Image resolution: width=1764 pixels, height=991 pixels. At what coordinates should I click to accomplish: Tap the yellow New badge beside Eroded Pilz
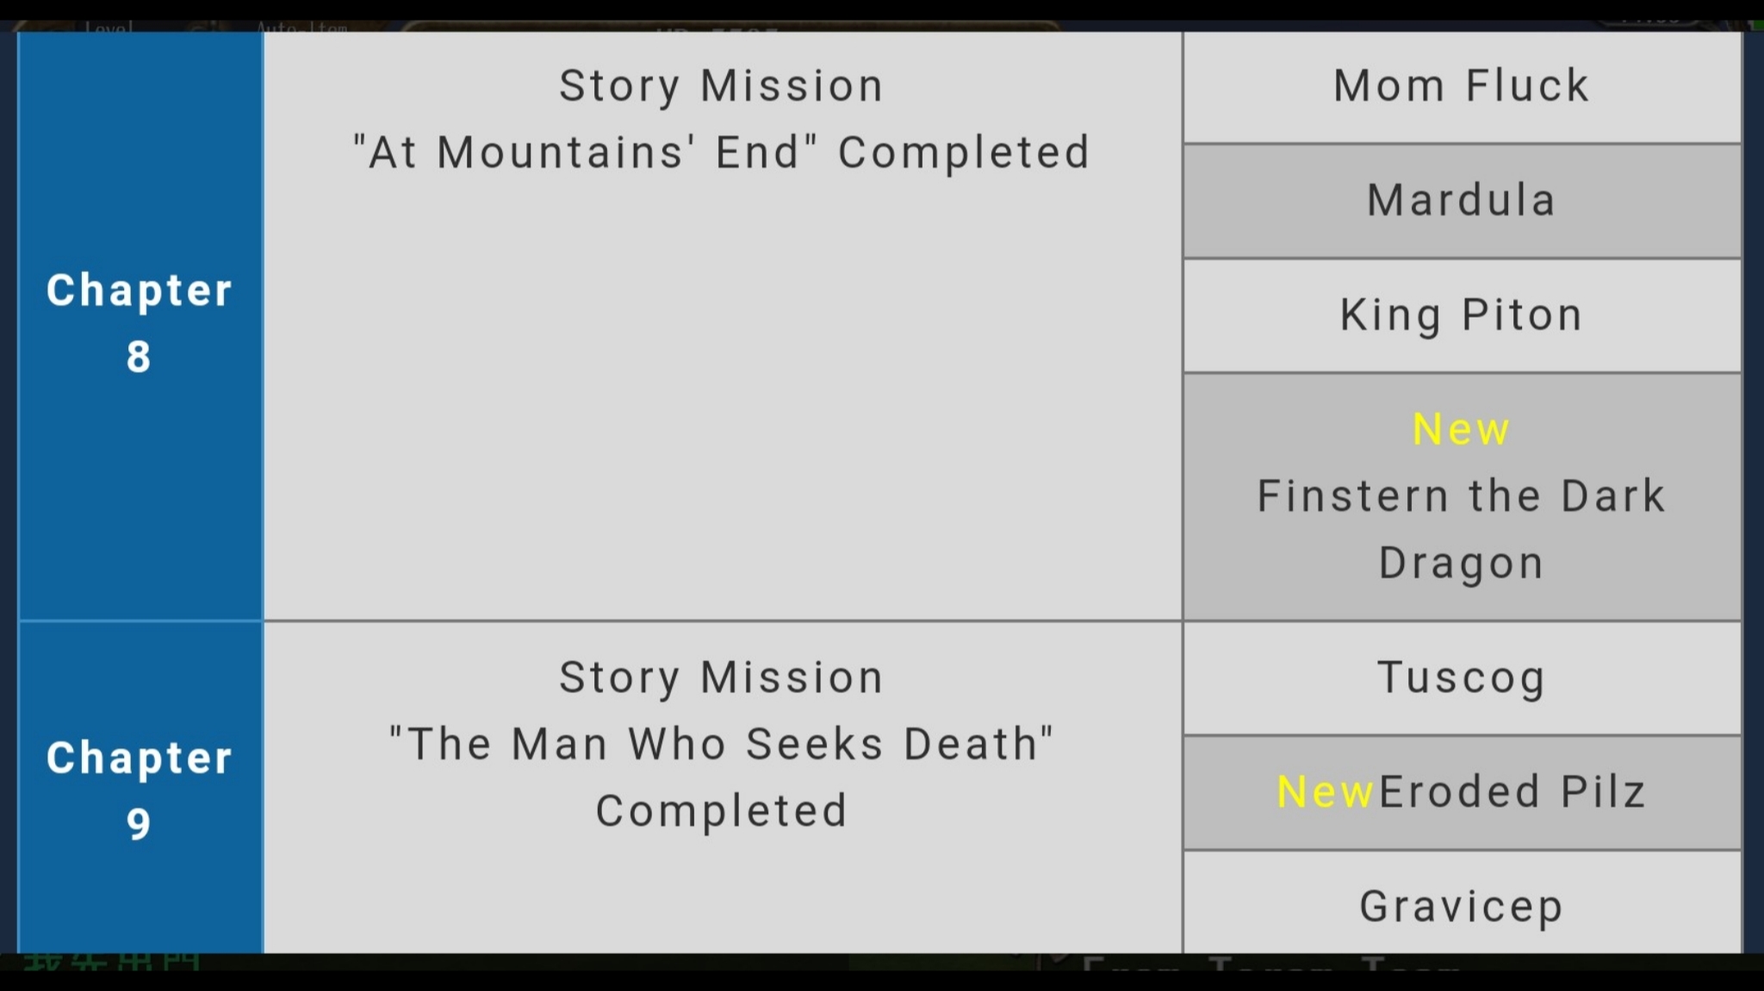pyautogui.click(x=1325, y=792)
